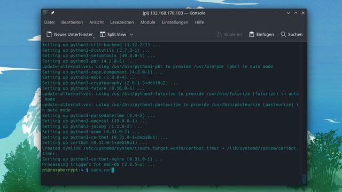
Task: Click the line 'Setting up python3-cffi-backend'
Action: pos(101,45)
